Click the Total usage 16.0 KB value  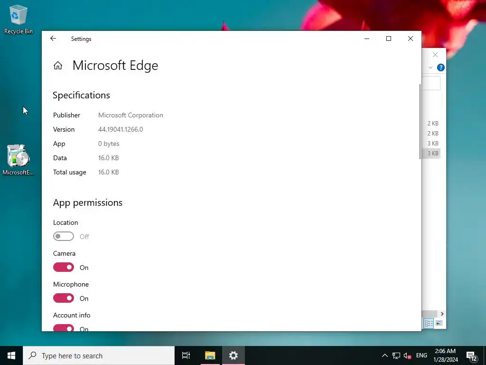coord(109,172)
